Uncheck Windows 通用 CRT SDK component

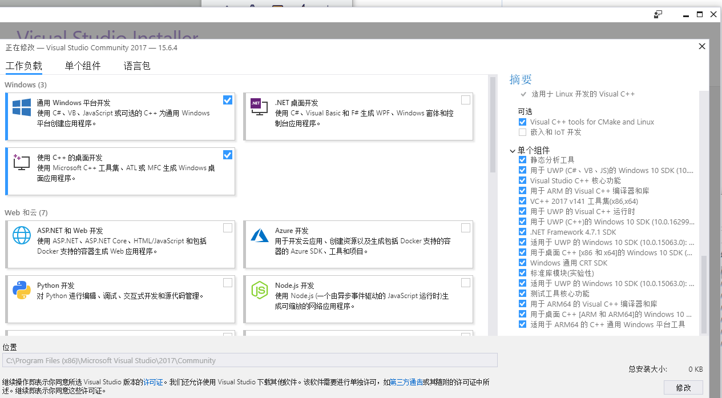(522, 263)
